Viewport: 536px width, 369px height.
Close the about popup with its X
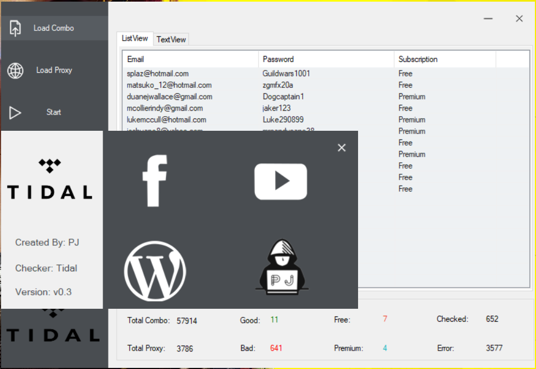pyautogui.click(x=341, y=148)
